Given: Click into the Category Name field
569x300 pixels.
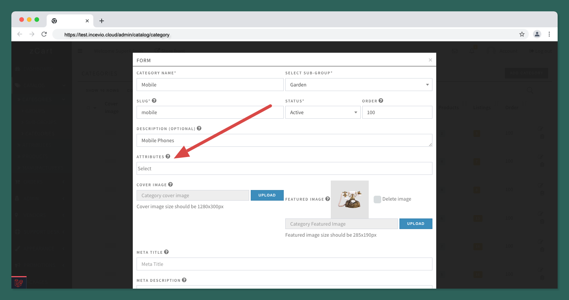Looking at the screenshot, I should click(210, 85).
